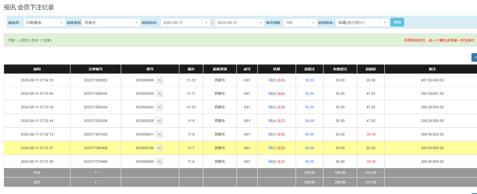Image resolution: width=477 pixels, height=194 pixels.
Task: Click the 查询 search button
Action: [x=397, y=22]
